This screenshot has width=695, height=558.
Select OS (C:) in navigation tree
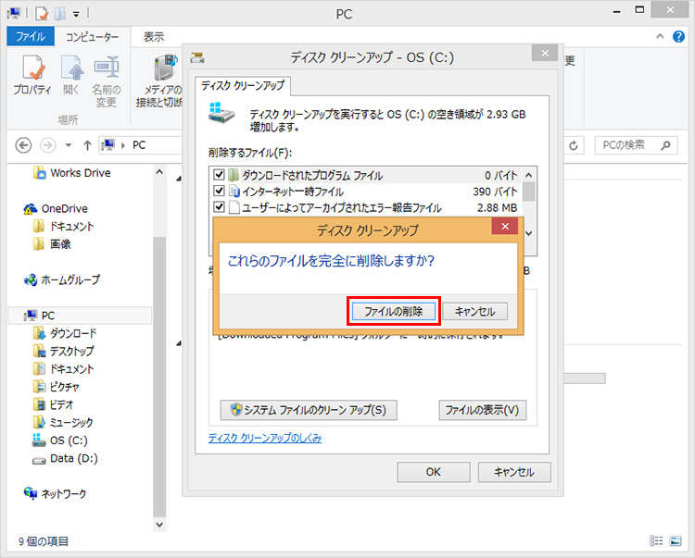pos(68,440)
